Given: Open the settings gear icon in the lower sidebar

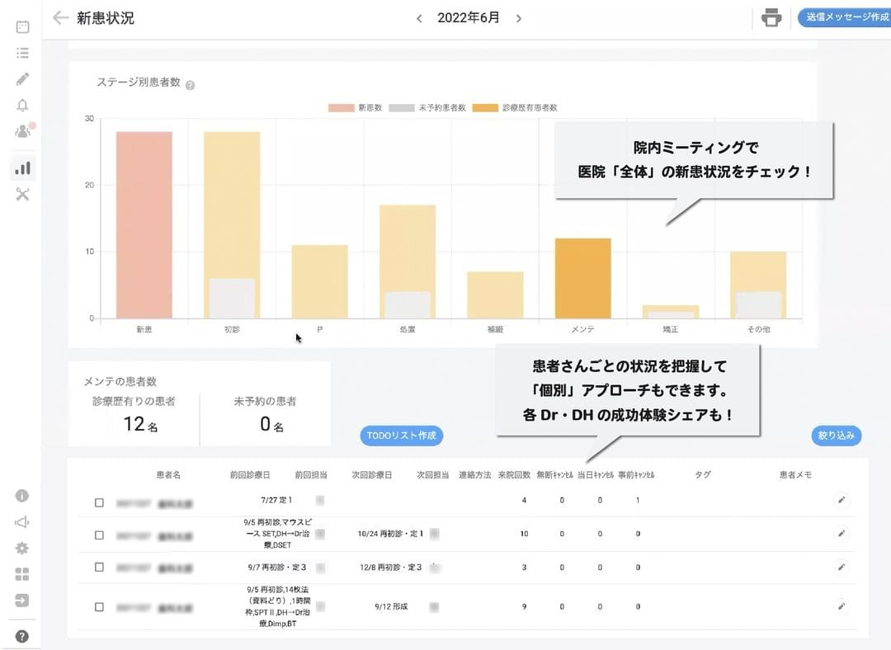Looking at the screenshot, I should [22, 548].
